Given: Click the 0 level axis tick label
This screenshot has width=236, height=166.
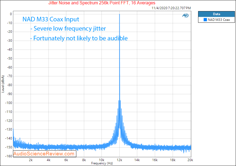Looking at the screenshot, I should pos(11,14).
